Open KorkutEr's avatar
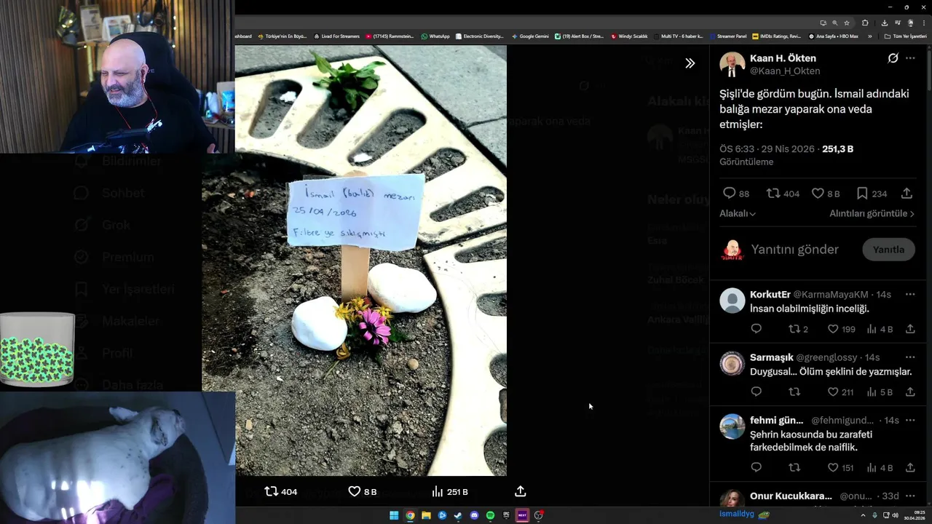 732,301
